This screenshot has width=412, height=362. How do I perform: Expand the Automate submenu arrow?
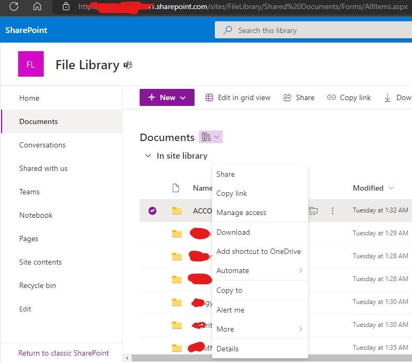(x=301, y=270)
